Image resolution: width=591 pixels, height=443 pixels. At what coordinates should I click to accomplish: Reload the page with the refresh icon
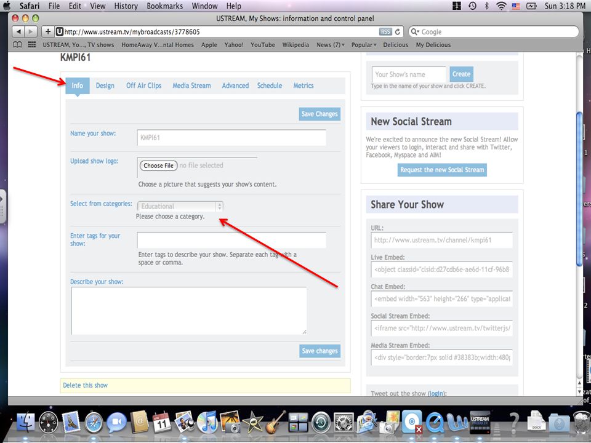coord(398,32)
